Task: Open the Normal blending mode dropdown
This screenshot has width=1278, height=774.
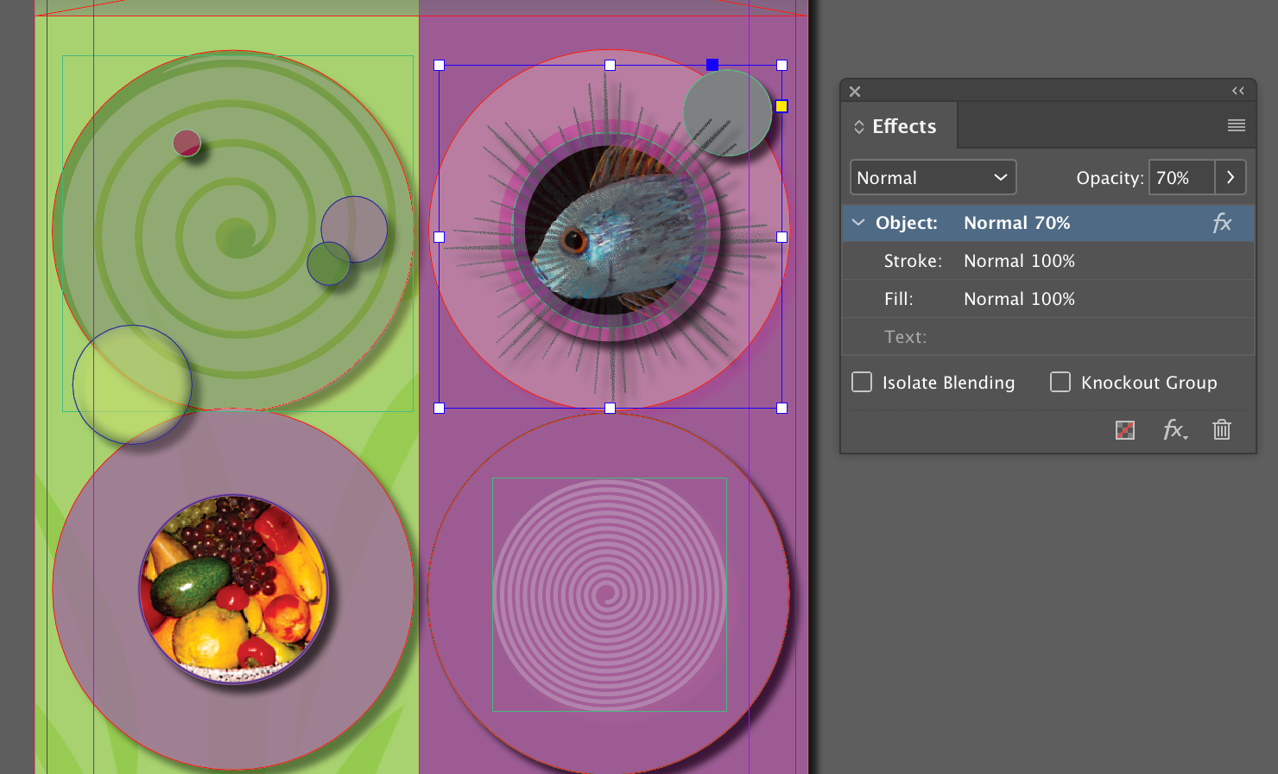Action: pos(933,177)
